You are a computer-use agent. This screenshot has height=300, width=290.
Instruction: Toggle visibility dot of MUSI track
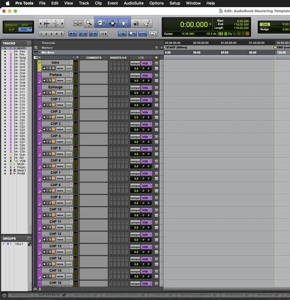[x=5, y=164]
